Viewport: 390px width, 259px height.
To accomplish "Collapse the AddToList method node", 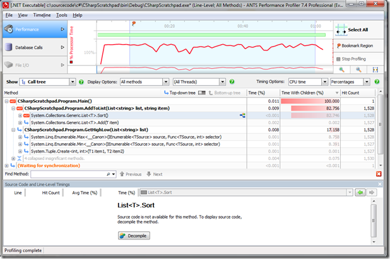I will pyautogui.click(x=13, y=108).
